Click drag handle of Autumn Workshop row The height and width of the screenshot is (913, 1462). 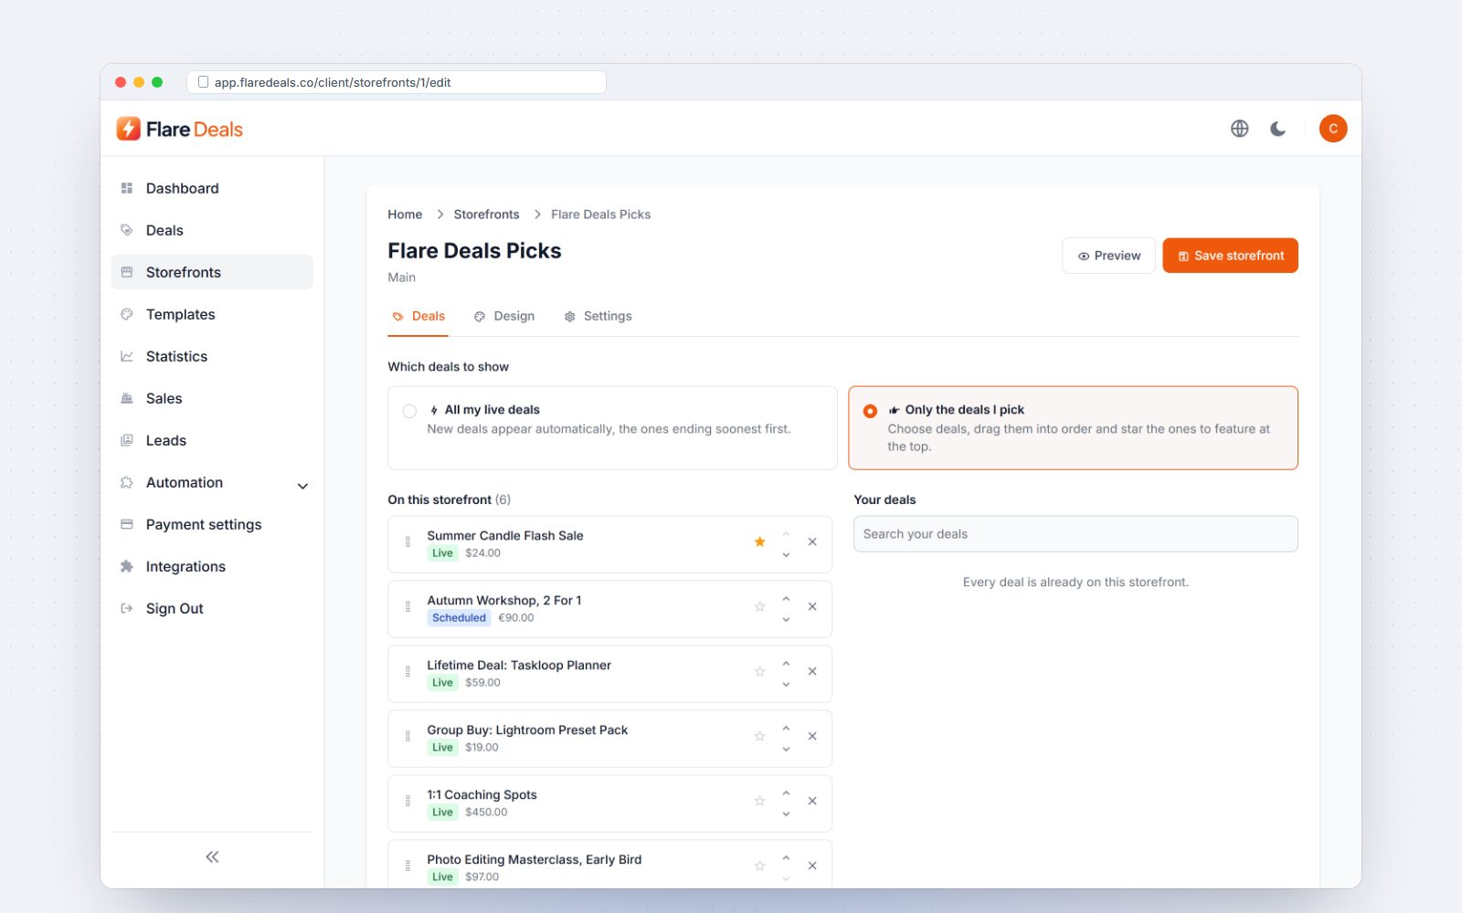[x=408, y=606]
